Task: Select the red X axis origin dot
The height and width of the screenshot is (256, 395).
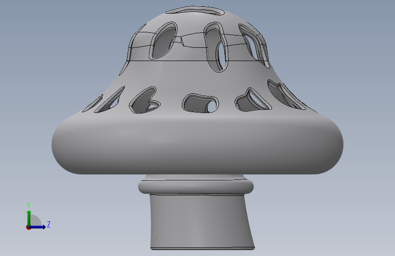Action: click(x=28, y=227)
